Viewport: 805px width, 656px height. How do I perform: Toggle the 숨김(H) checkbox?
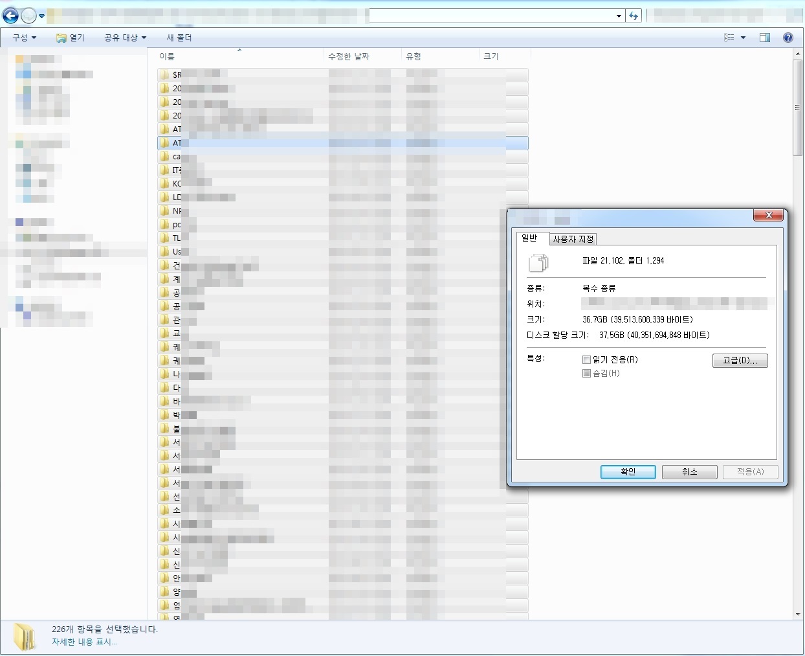point(586,373)
